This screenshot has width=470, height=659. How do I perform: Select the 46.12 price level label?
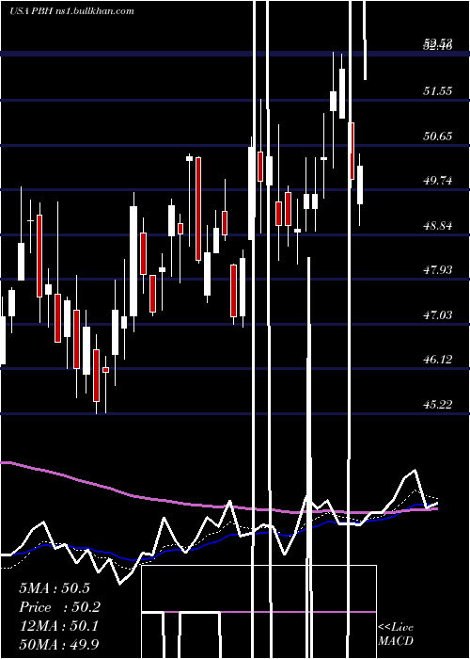(438, 360)
